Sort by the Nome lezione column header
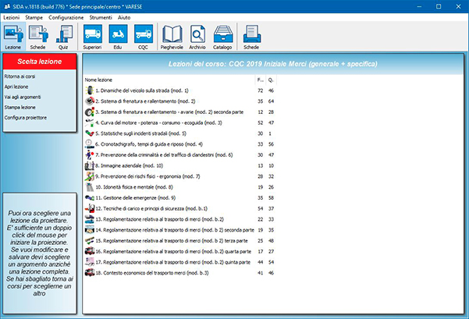The height and width of the screenshot is (319, 469). (x=98, y=80)
